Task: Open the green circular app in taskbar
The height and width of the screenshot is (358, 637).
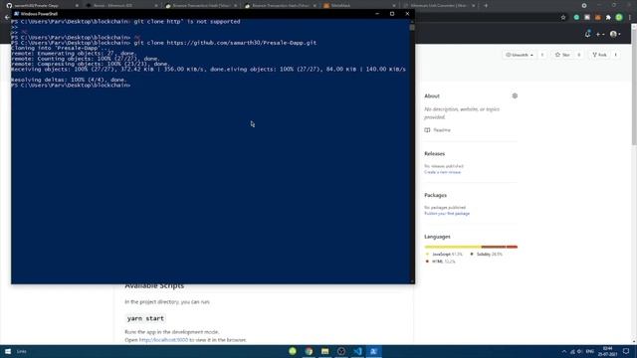Action: point(293,351)
